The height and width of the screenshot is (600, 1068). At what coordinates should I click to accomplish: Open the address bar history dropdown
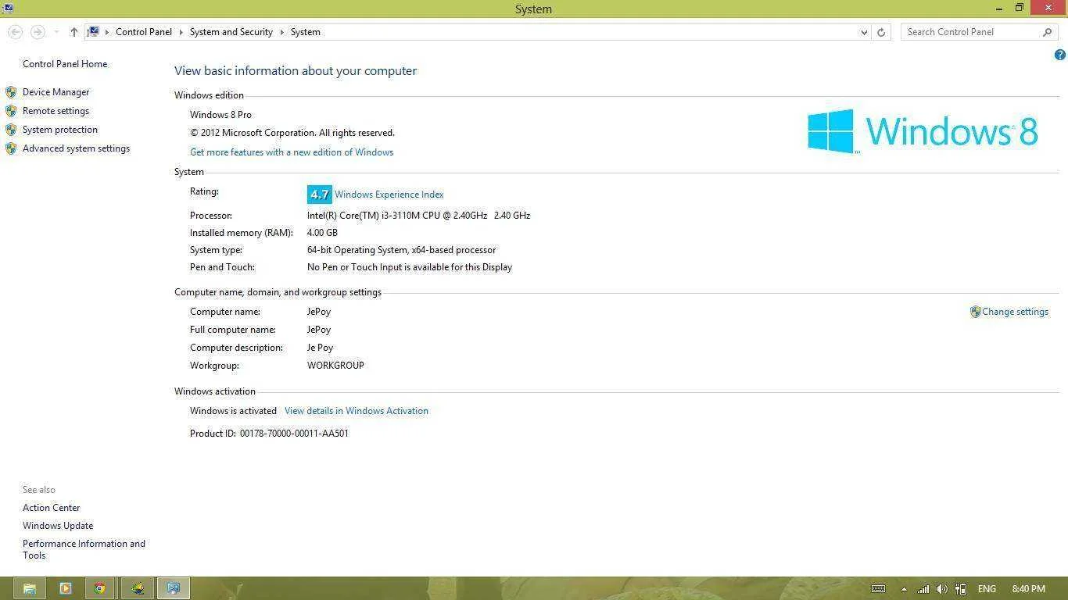(864, 32)
